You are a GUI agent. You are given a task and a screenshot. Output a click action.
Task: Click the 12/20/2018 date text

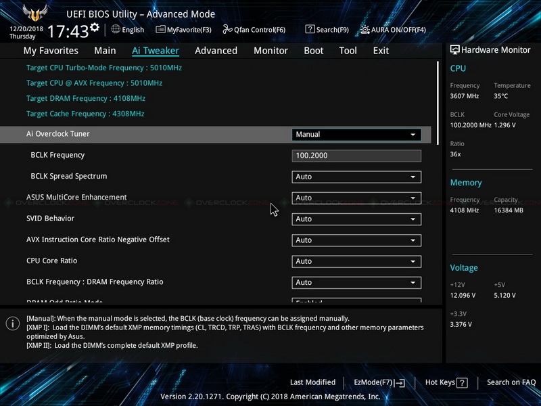tap(26, 28)
